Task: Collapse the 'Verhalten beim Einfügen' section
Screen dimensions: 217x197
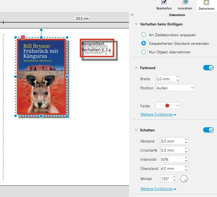Action: (136, 24)
